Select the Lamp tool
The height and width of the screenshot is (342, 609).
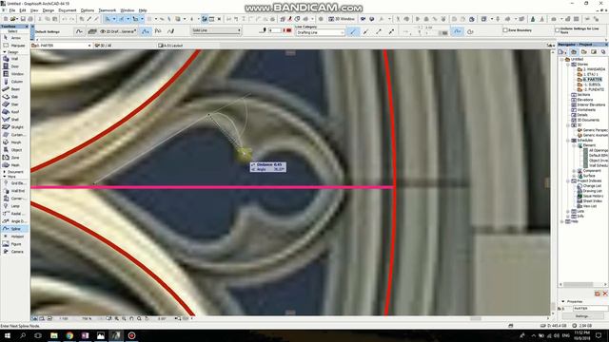pyautogui.click(x=15, y=206)
